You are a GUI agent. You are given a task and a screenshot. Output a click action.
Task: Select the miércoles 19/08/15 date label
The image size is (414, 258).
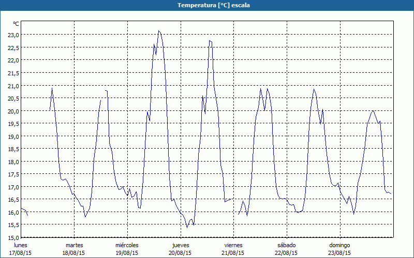pos(127,249)
